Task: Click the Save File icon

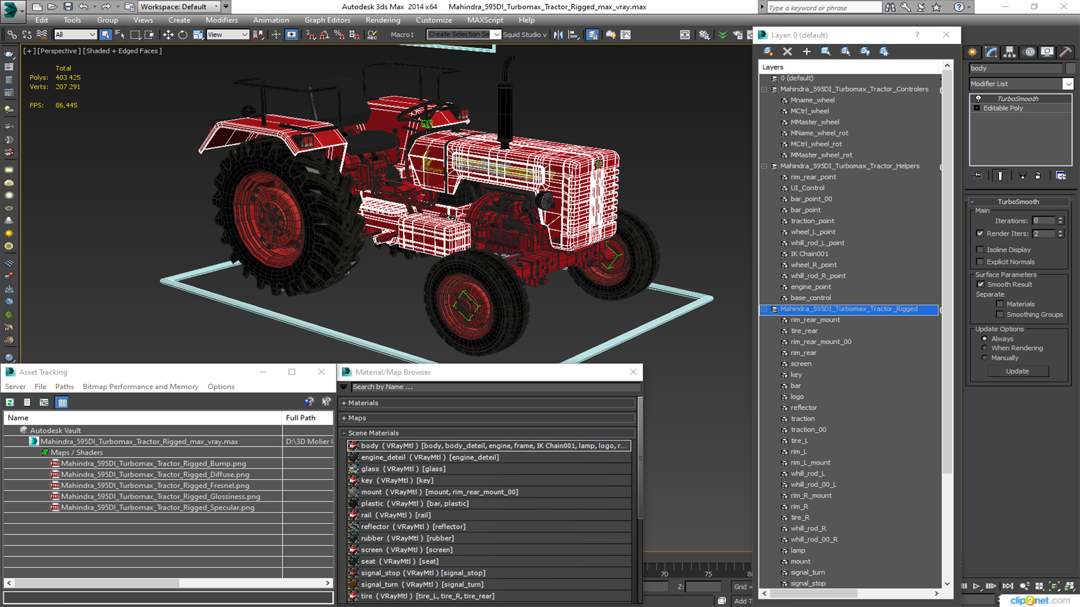Action: 67,7
